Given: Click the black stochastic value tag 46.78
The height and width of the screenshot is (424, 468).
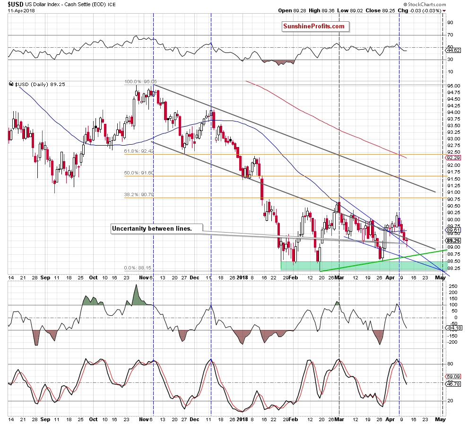Looking at the screenshot, I should point(454,384).
